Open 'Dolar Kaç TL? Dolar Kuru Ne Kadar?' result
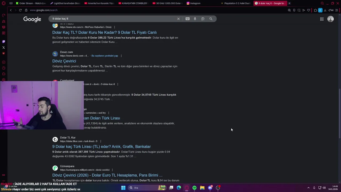This screenshot has height=192, width=341. click(104, 33)
